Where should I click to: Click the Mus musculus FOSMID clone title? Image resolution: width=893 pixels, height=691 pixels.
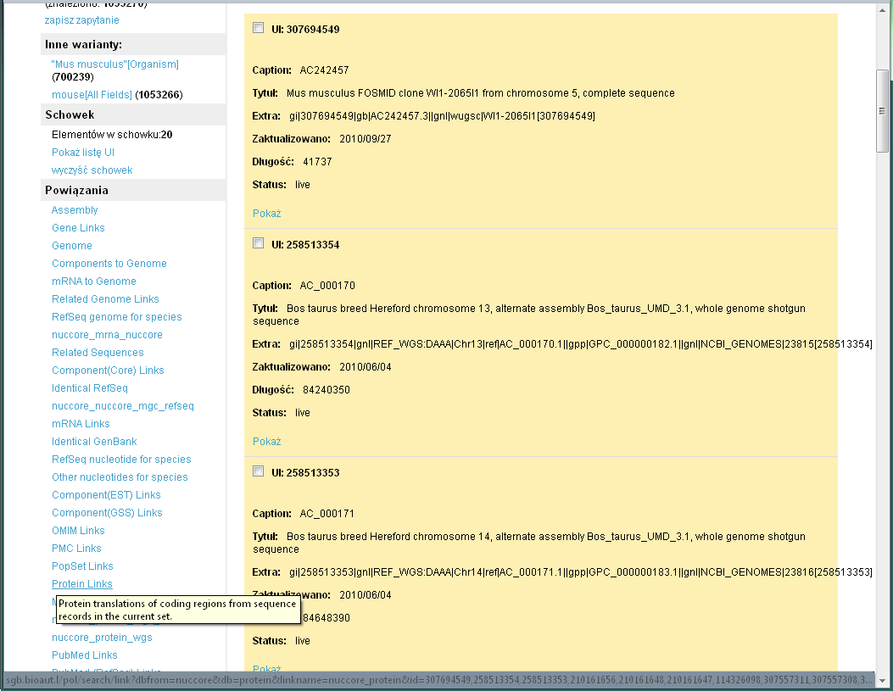point(481,93)
